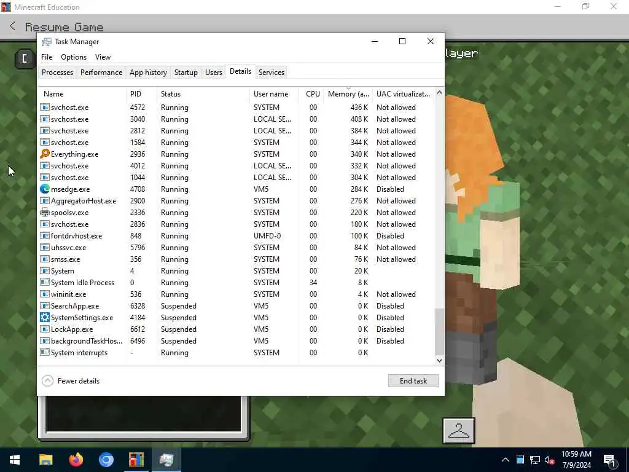The width and height of the screenshot is (629, 472).
Task: Sort by the Name column header
Action: pos(82,94)
